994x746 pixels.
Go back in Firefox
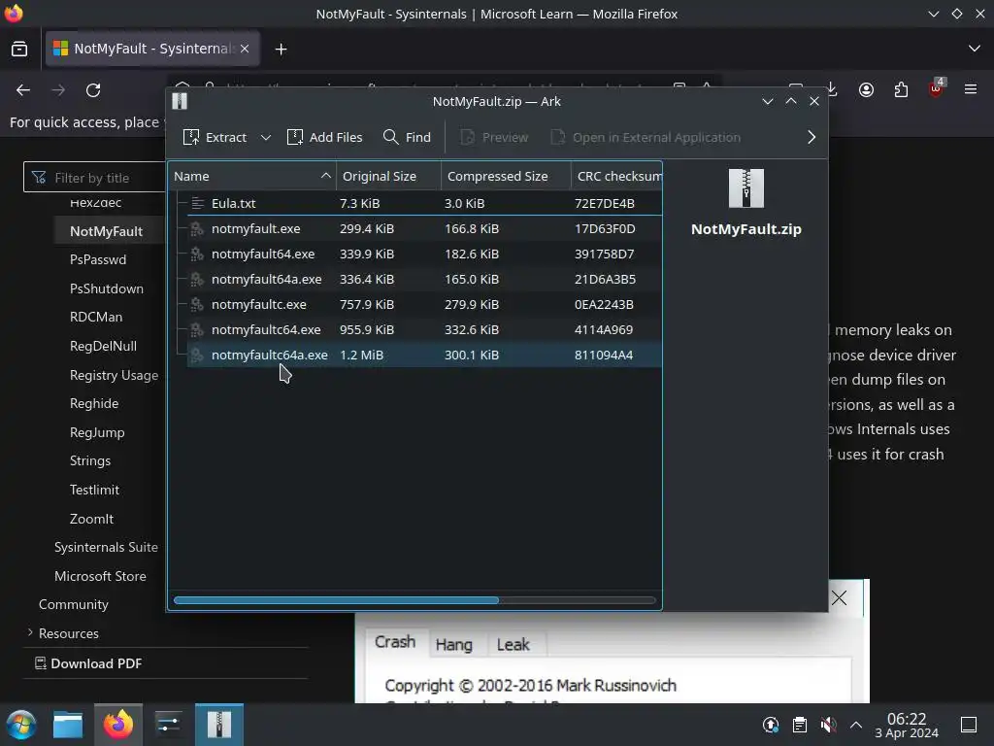pyautogui.click(x=23, y=90)
